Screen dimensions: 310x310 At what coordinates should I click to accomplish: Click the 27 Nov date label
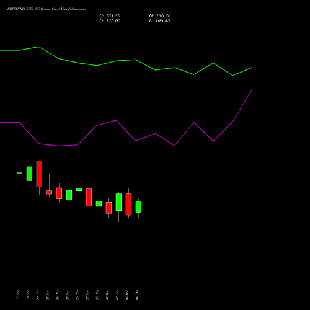click(x=87, y=294)
